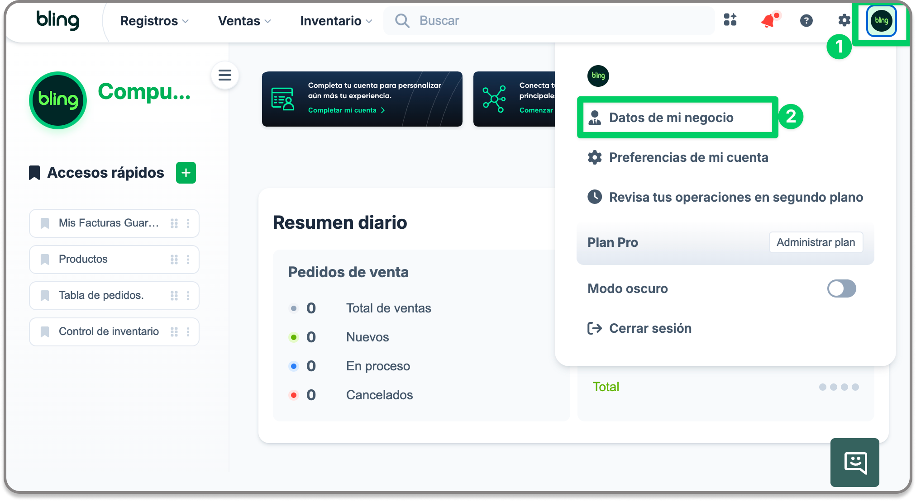Image resolution: width=916 pixels, height=501 pixels.
Task: Click Comenzar on the Conecta banner
Action: point(536,110)
